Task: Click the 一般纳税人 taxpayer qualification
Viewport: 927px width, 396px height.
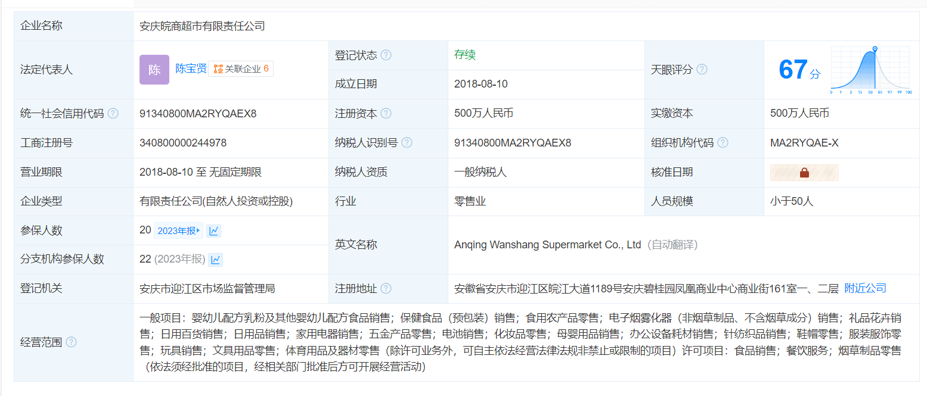Action: pyautogui.click(x=480, y=172)
